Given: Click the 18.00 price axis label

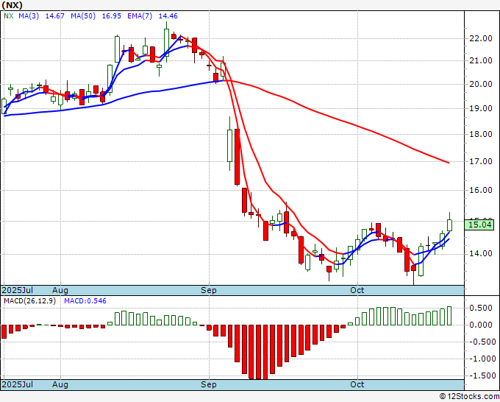Looking at the screenshot, I should (x=481, y=134).
